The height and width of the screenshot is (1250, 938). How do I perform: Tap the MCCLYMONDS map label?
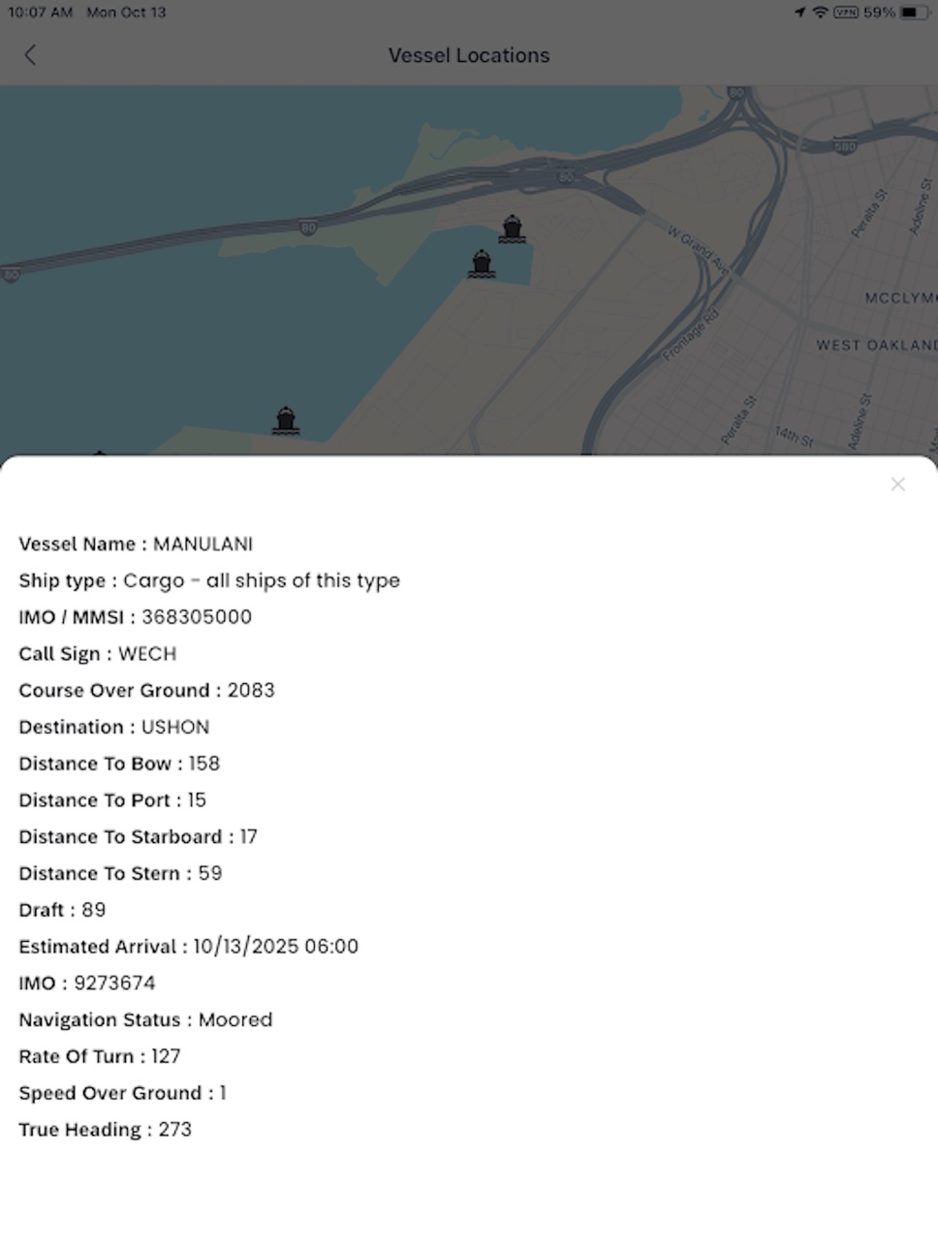click(x=900, y=297)
